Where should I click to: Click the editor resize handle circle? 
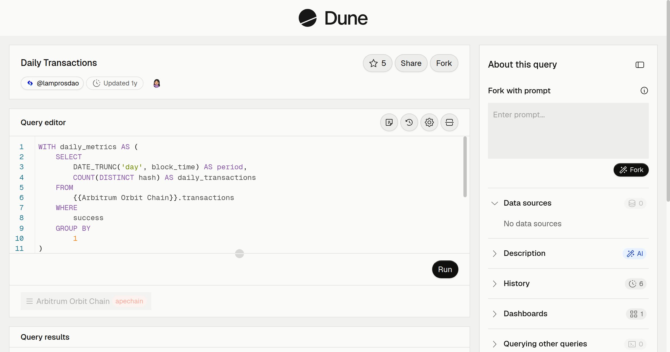[x=239, y=254]
